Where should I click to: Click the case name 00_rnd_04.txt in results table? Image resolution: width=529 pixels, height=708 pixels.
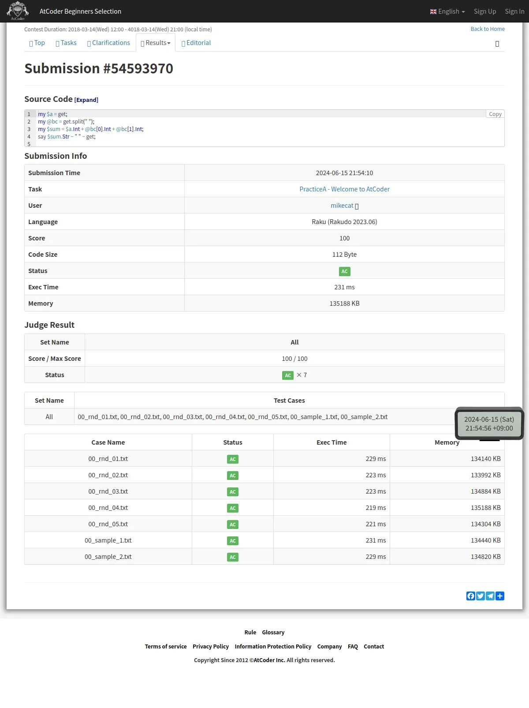tap(108, 508)
